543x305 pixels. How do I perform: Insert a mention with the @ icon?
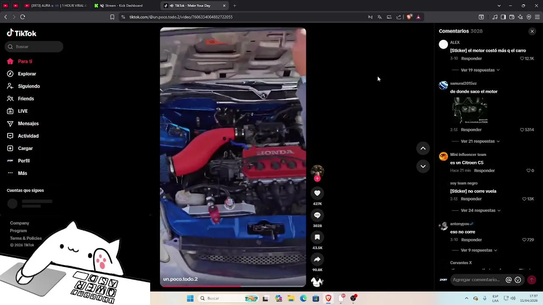(509, 280)
